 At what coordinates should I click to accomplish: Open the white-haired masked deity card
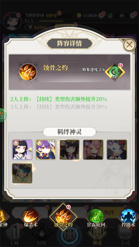117,150
